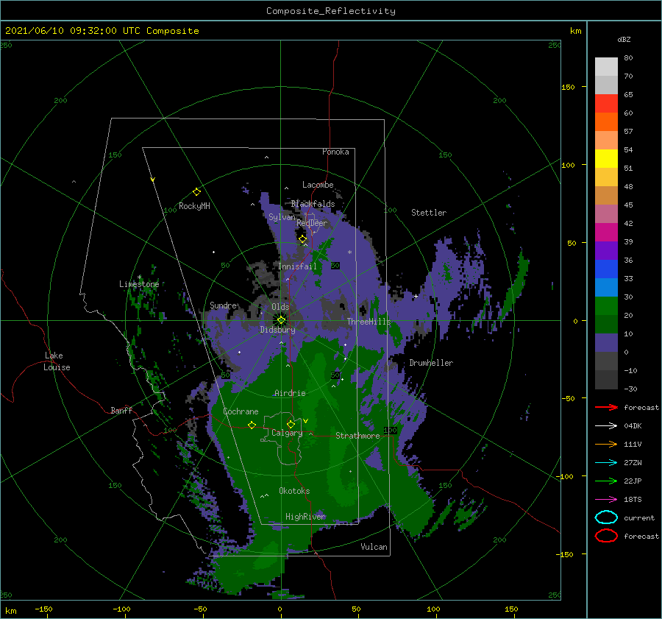Click the Lake Louise label
Image resolution: width=662 pixels, height=619 pixels.
(x=57, y=361)
